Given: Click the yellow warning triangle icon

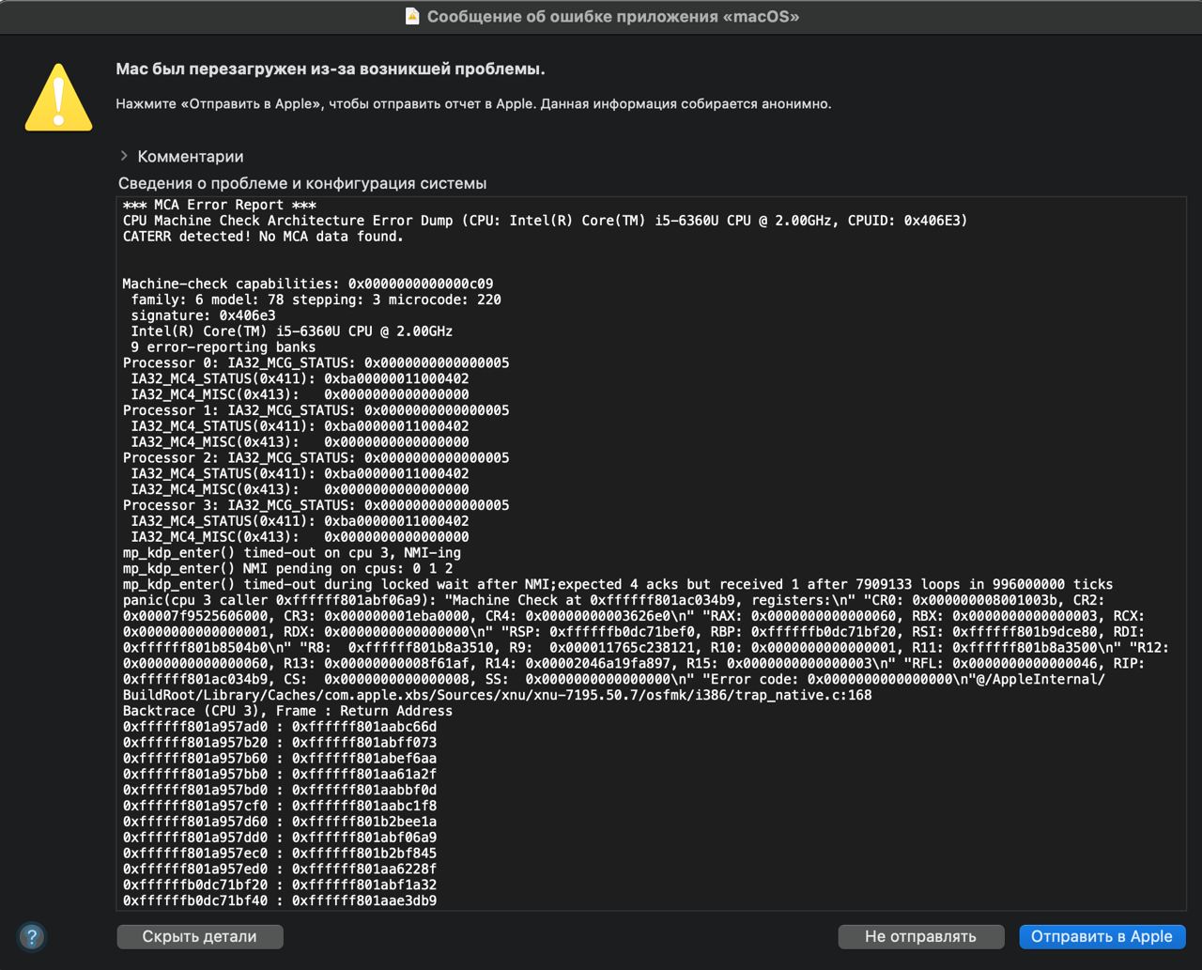Looking at the screenshot, I should (x=58, y=97).
